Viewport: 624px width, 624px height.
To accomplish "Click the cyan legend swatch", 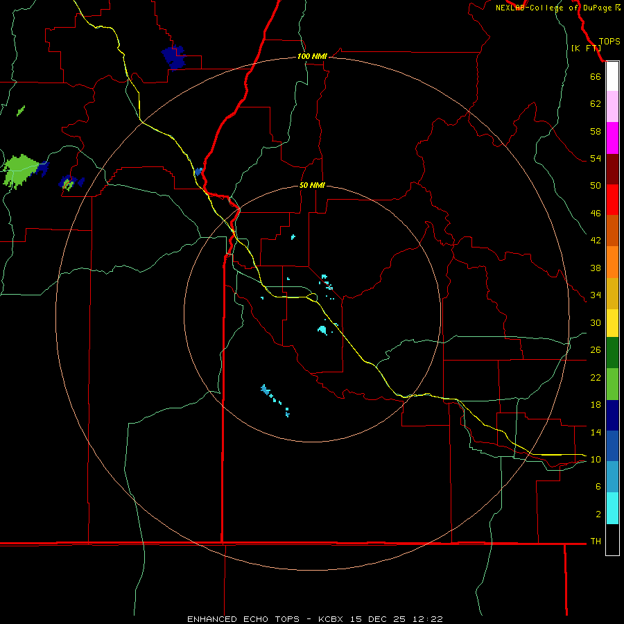I will (612, 508).
